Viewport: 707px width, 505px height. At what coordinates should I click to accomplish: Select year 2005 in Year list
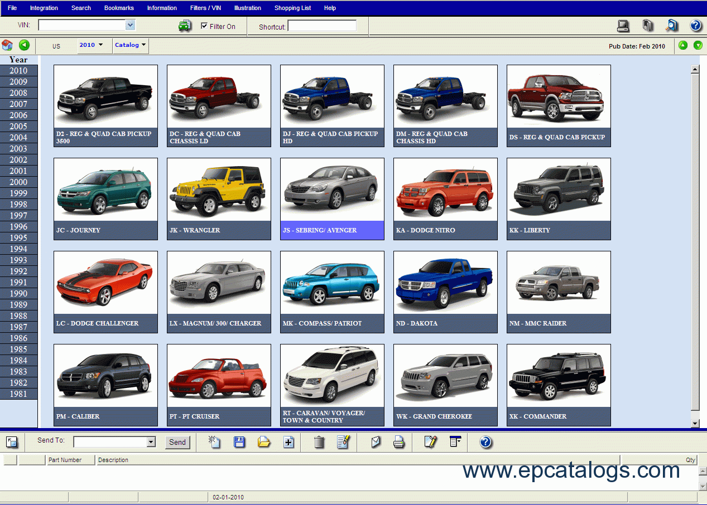tap(18, 126)
